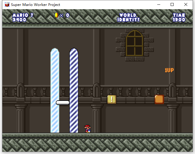Click the coin icon in the HUD

pyautogui.click(x=56, y=15)
